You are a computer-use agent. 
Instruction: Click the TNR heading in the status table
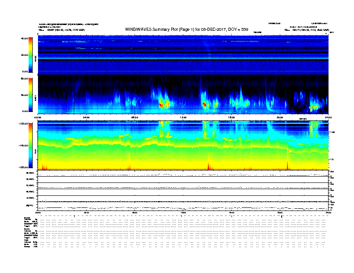pos(26,240)
